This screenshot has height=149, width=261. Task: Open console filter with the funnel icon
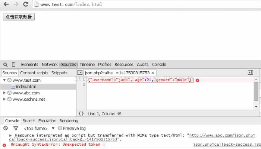tap(16, 128)
